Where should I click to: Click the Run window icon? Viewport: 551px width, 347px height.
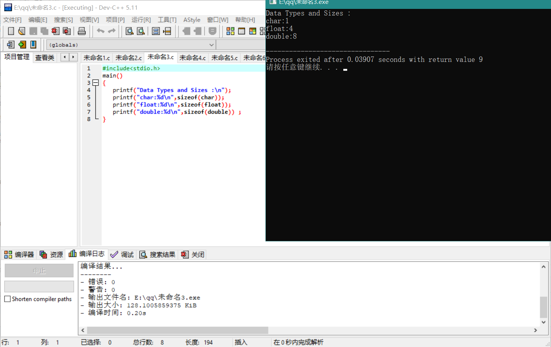tap(241, 31)
